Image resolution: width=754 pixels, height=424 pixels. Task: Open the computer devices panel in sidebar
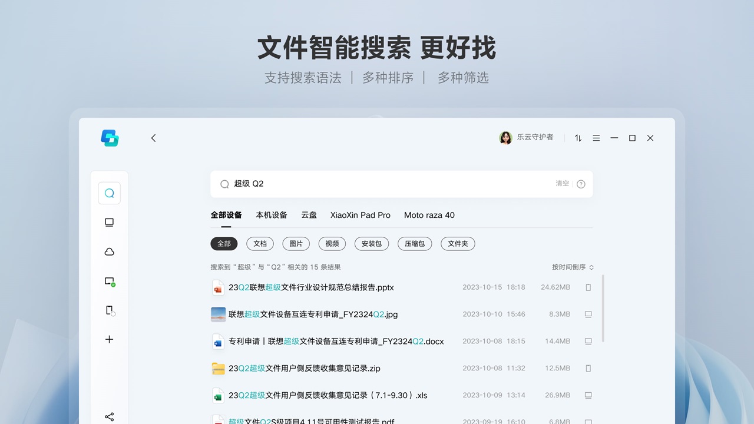point(109,222)
